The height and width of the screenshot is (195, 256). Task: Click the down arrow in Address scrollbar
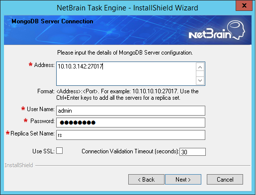(200, 80)
